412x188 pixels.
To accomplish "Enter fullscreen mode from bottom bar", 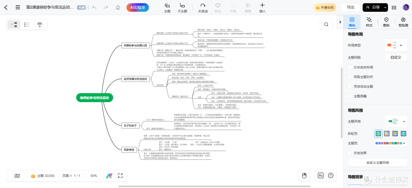I will pos(120,176).
